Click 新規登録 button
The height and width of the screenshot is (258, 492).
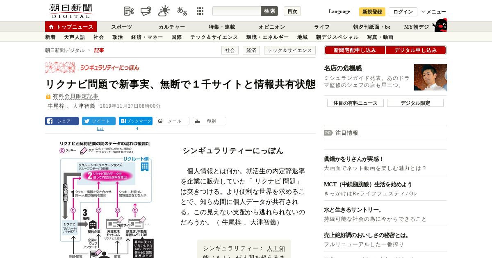point(372,11)
